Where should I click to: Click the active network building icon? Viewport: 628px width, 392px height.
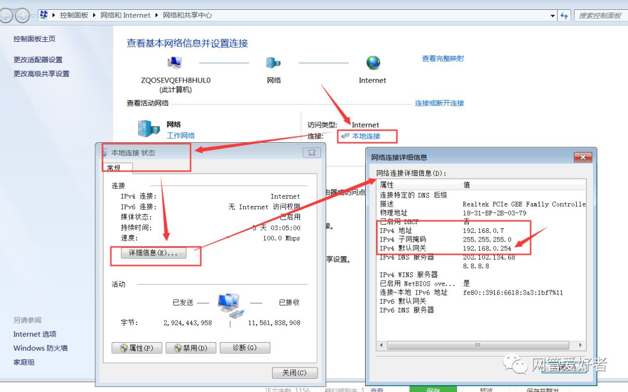[x=149, y=129]
